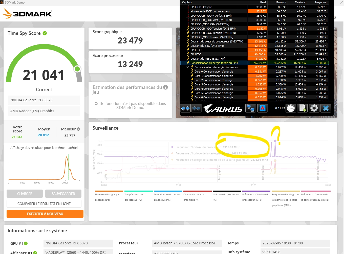Click info icon next to Meilleur
The image size is (344, 254).
[x=78, y=129]
